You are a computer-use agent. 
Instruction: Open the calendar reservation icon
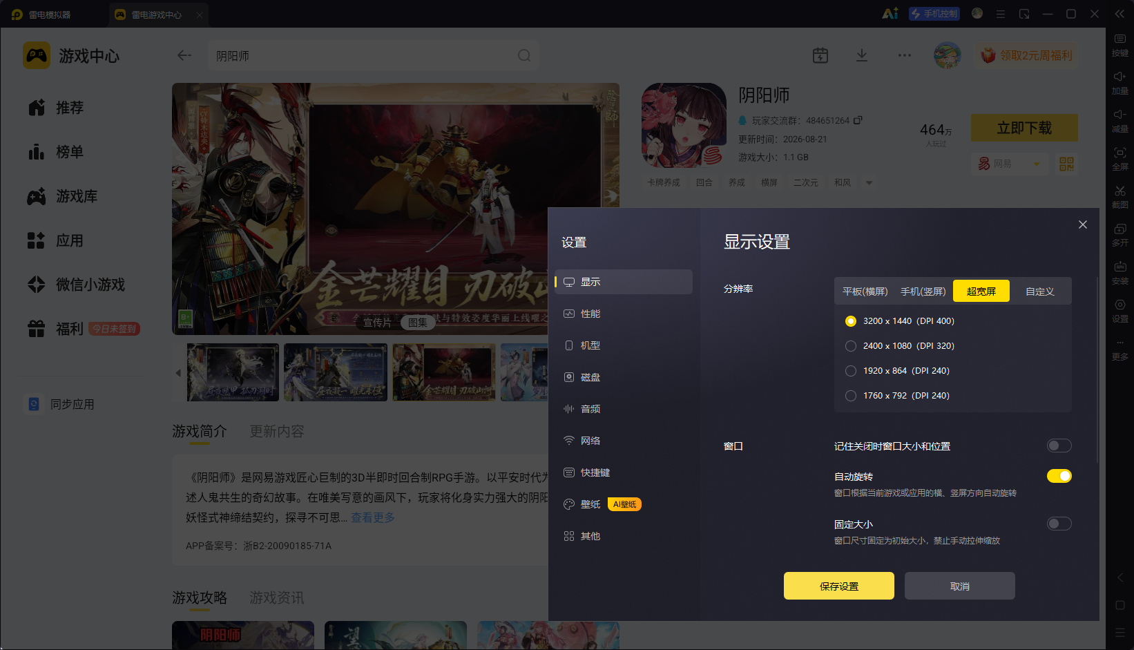coord(820,55)
